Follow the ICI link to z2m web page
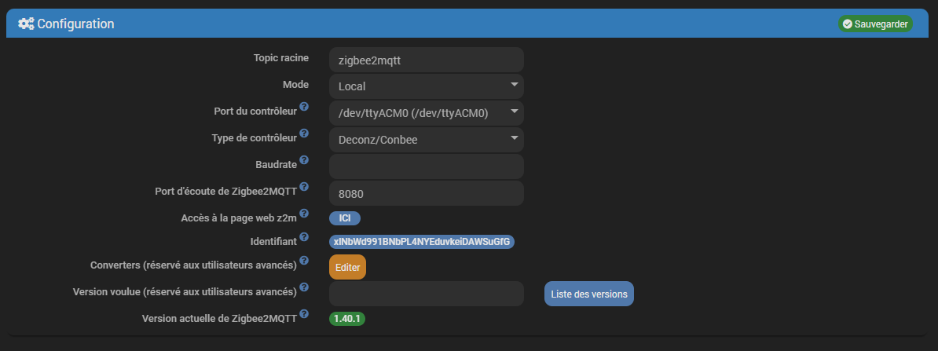Viewport: 938px width, 351px height. click(x=345, y=218)
